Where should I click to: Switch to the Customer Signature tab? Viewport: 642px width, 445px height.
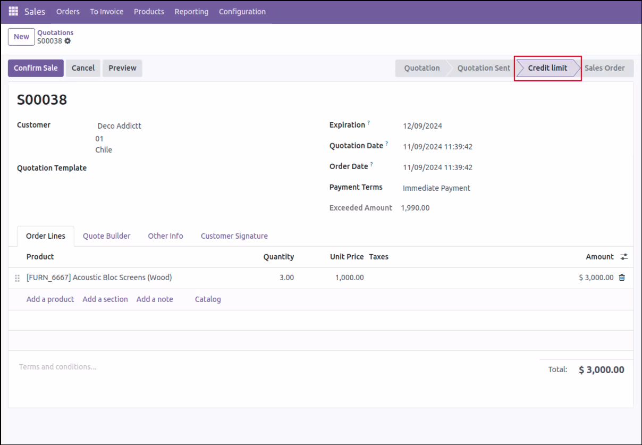point(234,236)
